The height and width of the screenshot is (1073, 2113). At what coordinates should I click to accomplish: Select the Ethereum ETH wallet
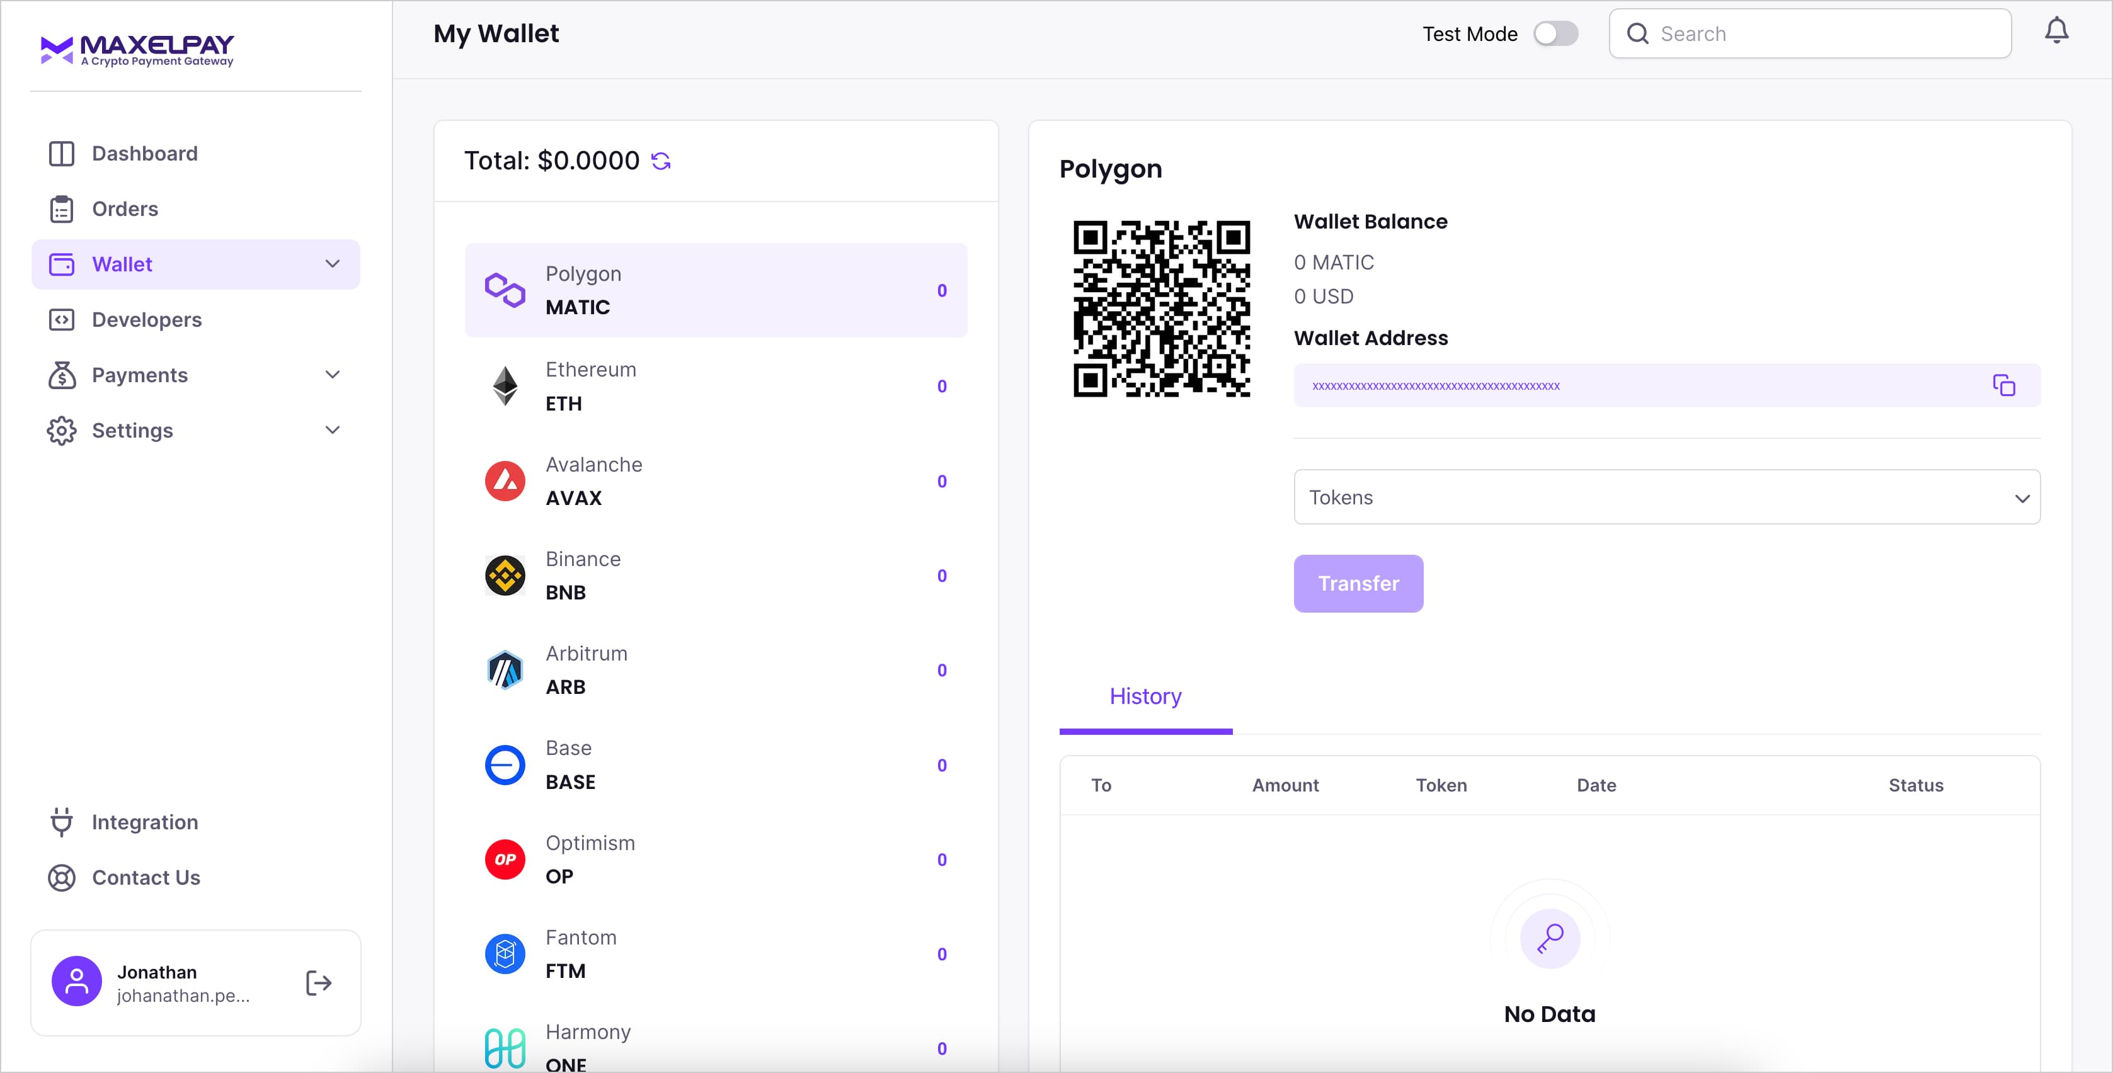pos(715,386)
